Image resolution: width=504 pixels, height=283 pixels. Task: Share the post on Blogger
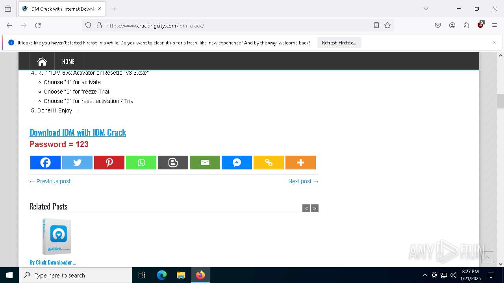(173, 163)
